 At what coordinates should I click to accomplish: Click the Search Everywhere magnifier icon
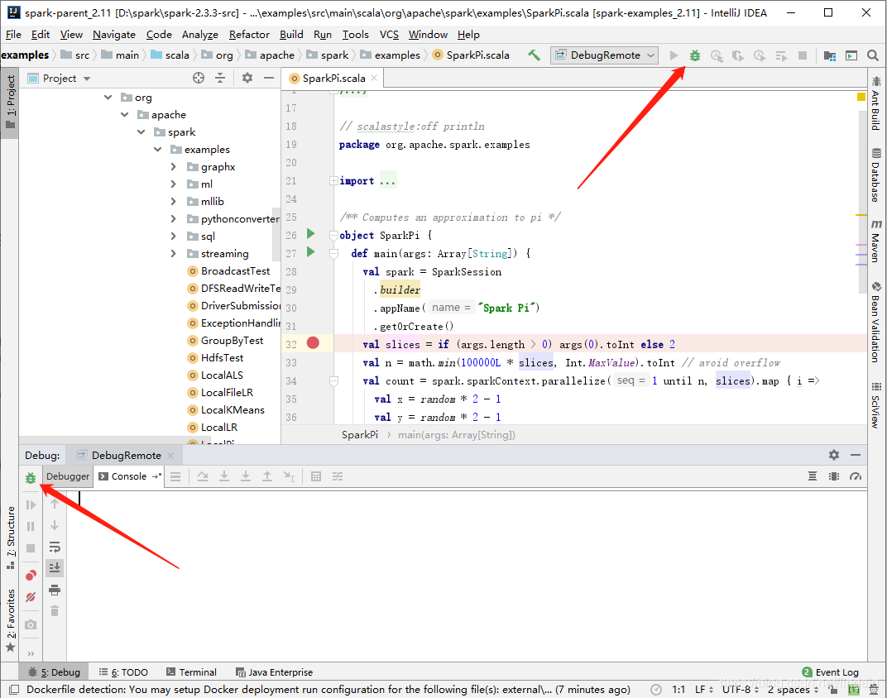pos(873,55)
